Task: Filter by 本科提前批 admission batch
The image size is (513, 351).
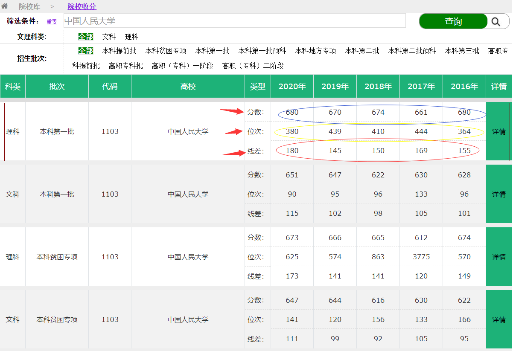Action: [119, 51]
